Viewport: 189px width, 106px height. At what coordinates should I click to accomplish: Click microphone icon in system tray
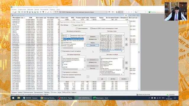(152, 98)
